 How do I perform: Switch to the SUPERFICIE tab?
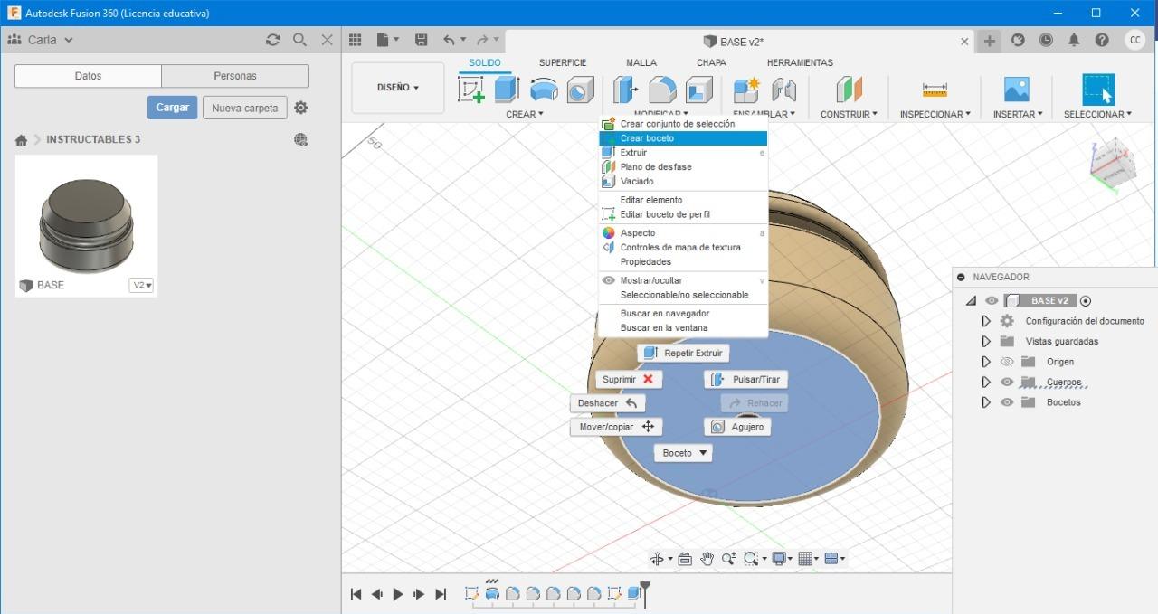click(x=563, y=62)
